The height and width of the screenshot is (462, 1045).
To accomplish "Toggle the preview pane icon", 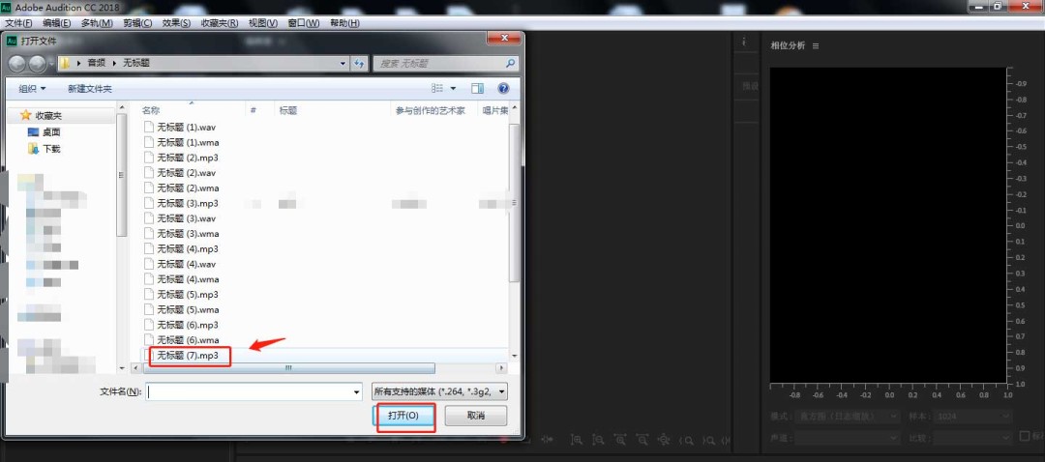I will pos(477,89).
